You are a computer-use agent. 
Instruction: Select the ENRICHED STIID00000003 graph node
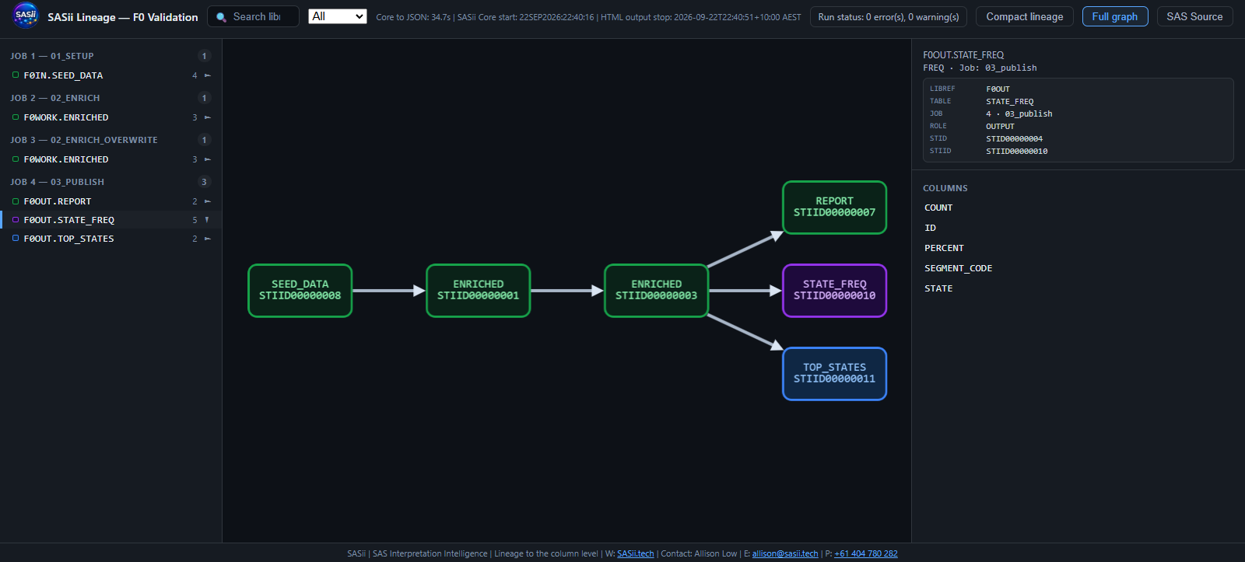(x=657, y=291)
